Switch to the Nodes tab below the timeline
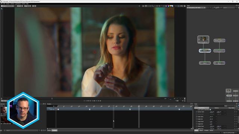Viewport: 239px width, 134px height. point(49,130)
